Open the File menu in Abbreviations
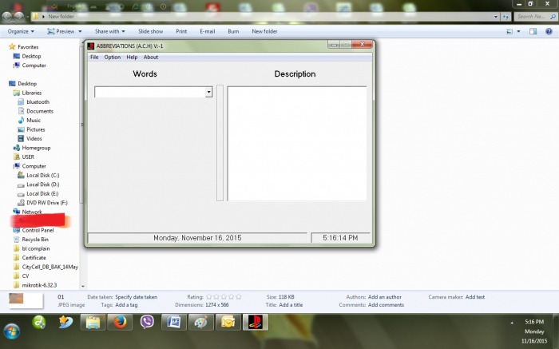The height and width of the screenshot is (349, 559). (x=94, y=58)
